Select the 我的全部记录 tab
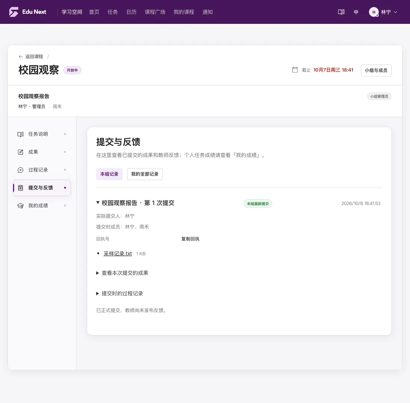The image size is (410, 403). click(145, 174)
